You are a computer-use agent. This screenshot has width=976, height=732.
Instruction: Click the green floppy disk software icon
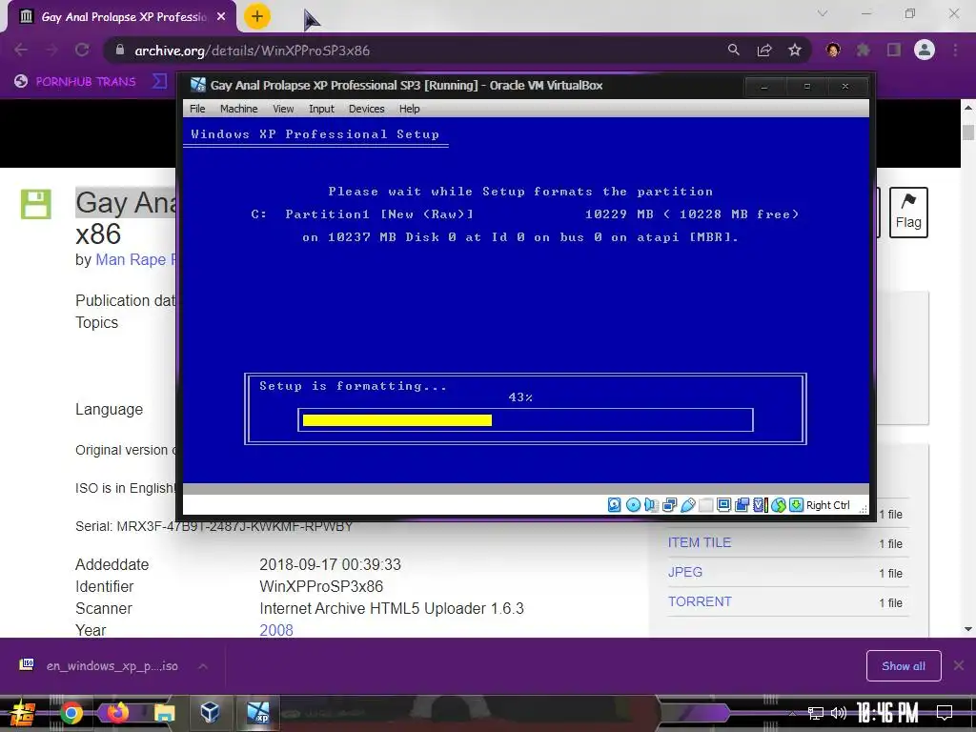click(36, 204)
